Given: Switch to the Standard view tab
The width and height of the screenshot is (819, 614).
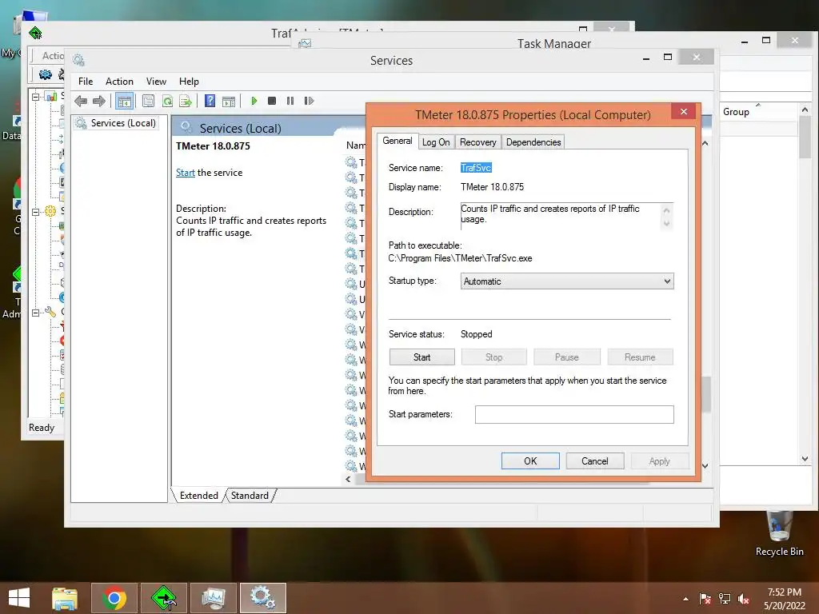Looking at the screenshot, I should click(x=250, y=496).
